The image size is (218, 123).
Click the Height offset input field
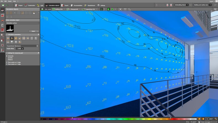click(18, 48)
